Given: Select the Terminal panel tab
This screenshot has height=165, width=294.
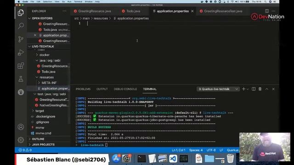Looking at the screenshot, I should [150, 89].
